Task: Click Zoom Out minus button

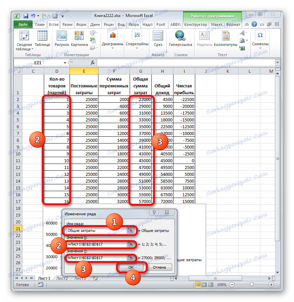Action: click(x=232, y=285)
